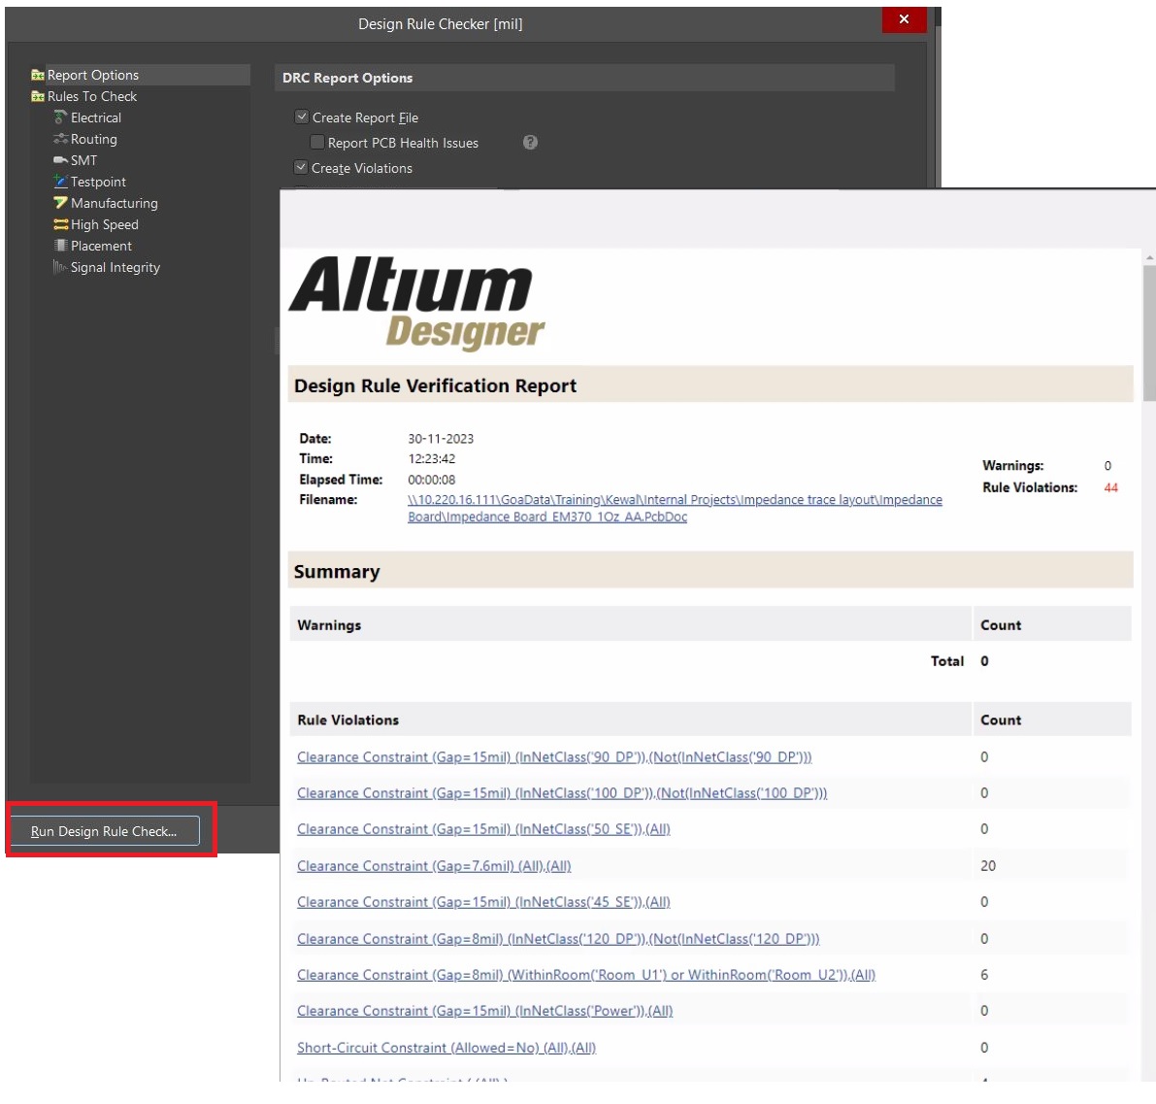
Task: Click the High Speed rules icon
Action: (x=60, y=224)
